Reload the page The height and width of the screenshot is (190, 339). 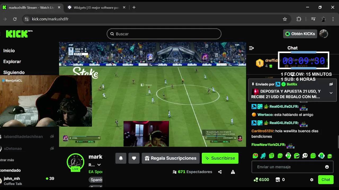coord(15,19)
